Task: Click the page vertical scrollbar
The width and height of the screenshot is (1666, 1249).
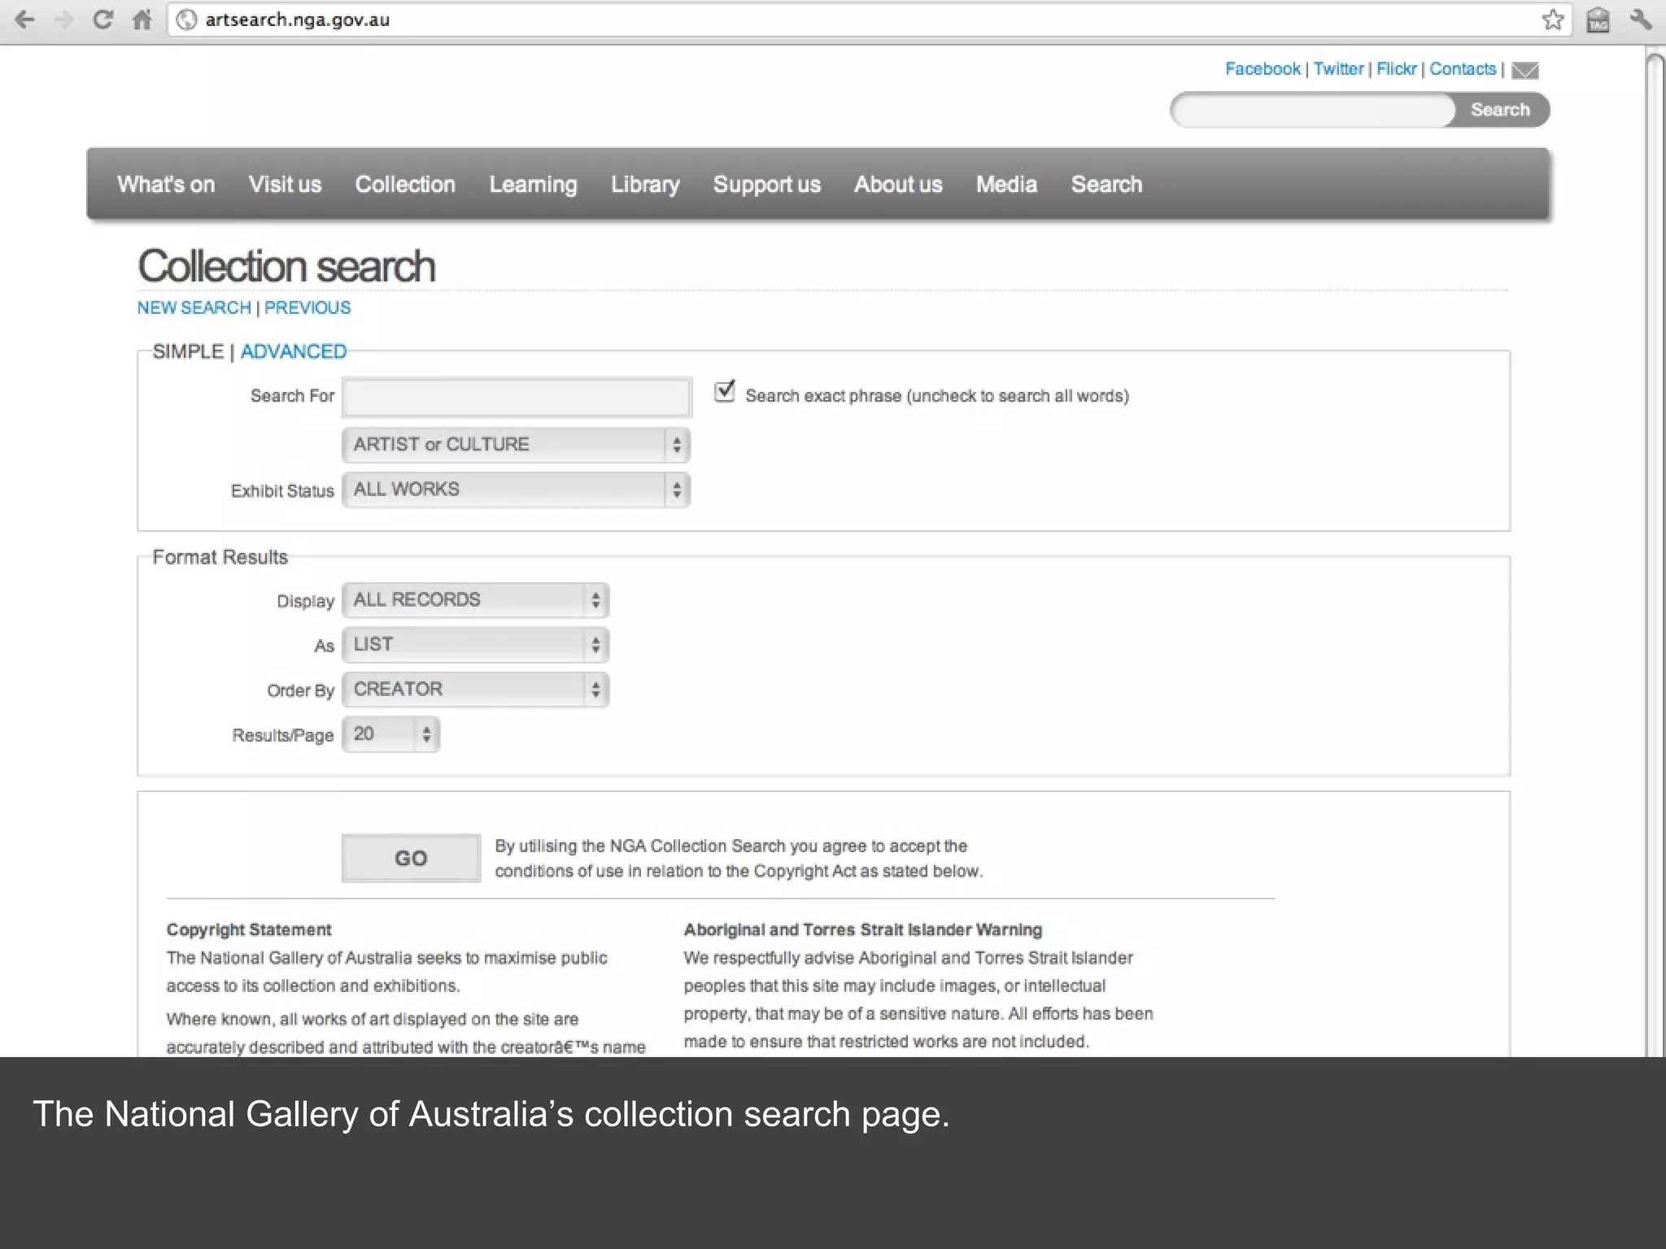Action: [x=1655, y=553]
